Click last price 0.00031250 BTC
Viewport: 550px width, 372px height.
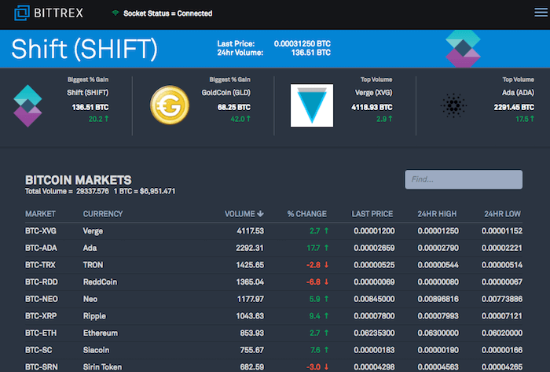coord(302,44)
